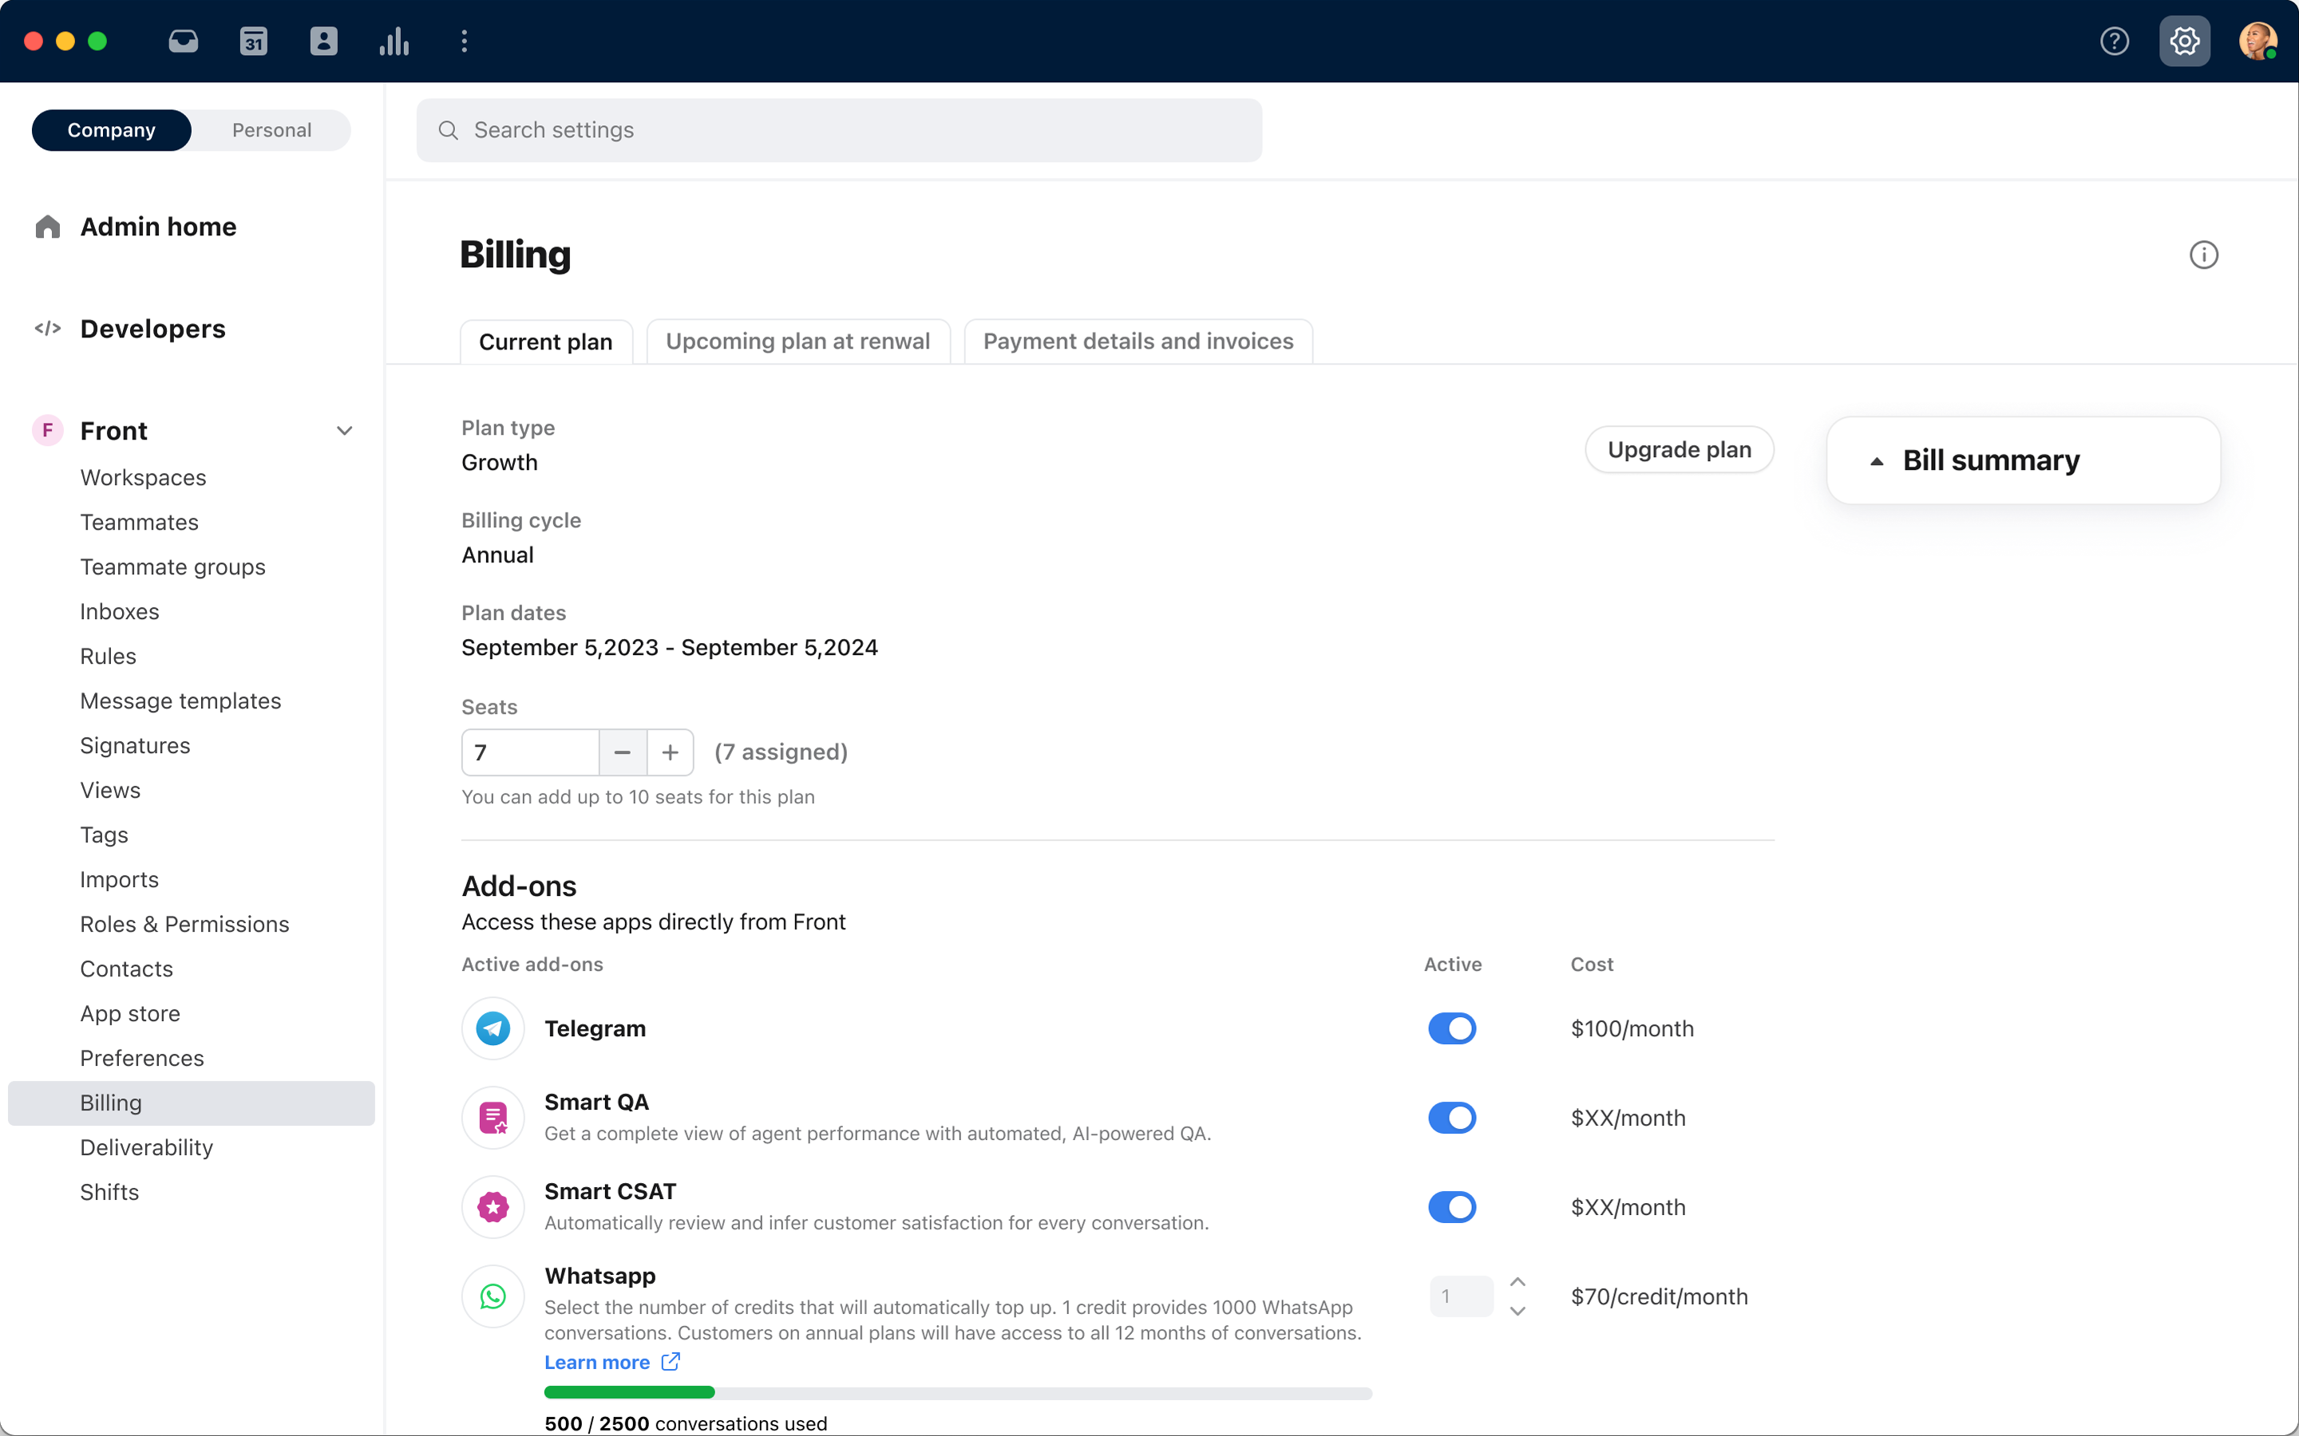Click the Front workspace F badge
The image size is (2299, 1436).
click(48, 430)
